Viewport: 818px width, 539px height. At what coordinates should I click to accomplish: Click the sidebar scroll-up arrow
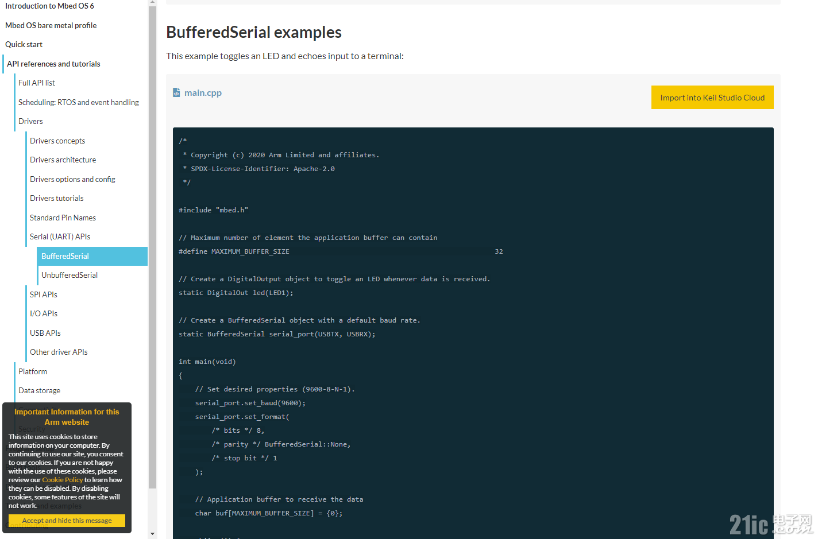(152, 2)
